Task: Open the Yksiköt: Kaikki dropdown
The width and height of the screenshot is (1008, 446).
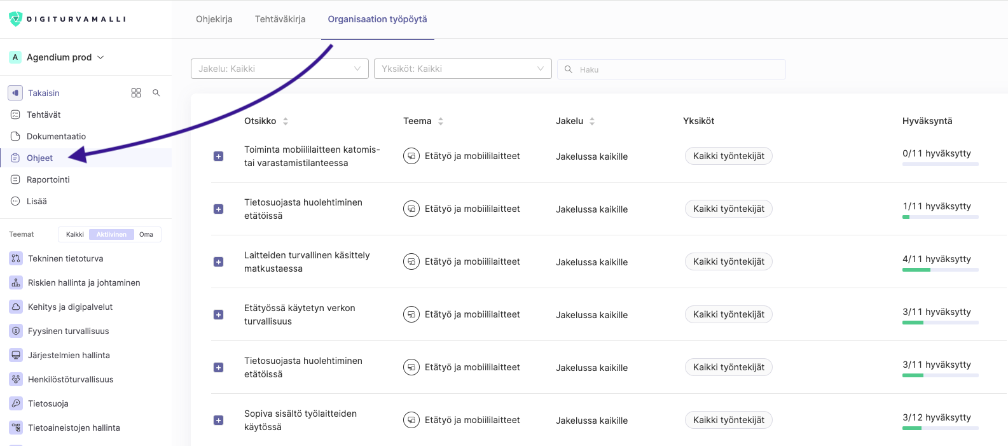Action: tap(463, 69)
